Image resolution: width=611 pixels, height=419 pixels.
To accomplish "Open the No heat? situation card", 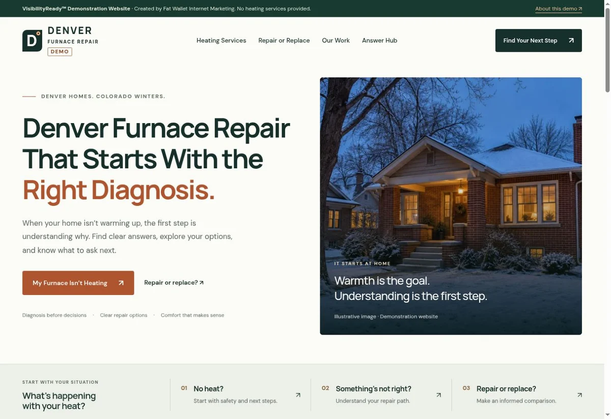I will 240,395.
